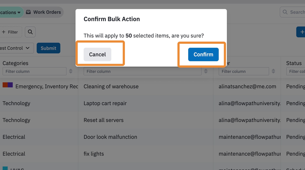Open the magnifier search icon beside Filter
This screenshot has height=170, width=305.
pyautogui.click(x=30, y=32)
